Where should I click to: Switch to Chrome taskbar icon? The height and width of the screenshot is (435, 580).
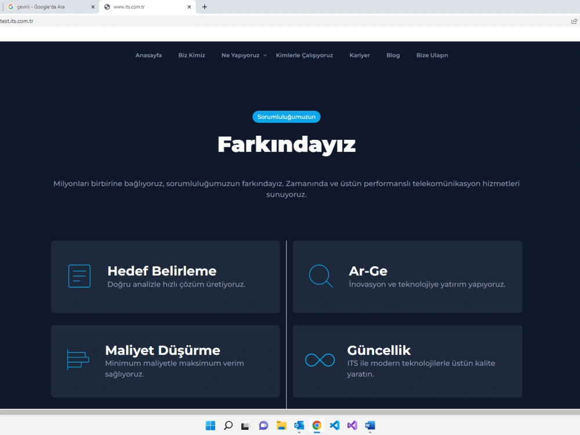click(317, 425)
